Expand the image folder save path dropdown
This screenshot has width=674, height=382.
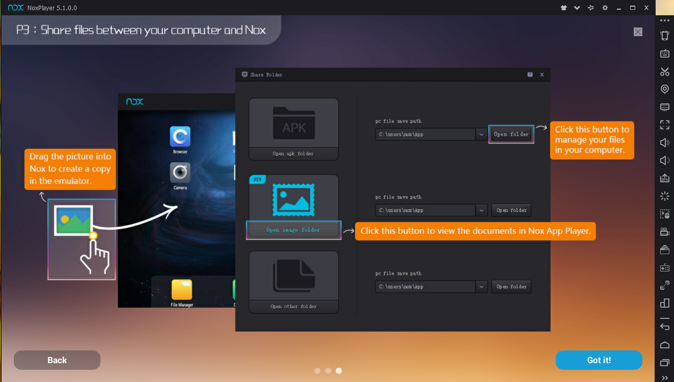[482, 210]
